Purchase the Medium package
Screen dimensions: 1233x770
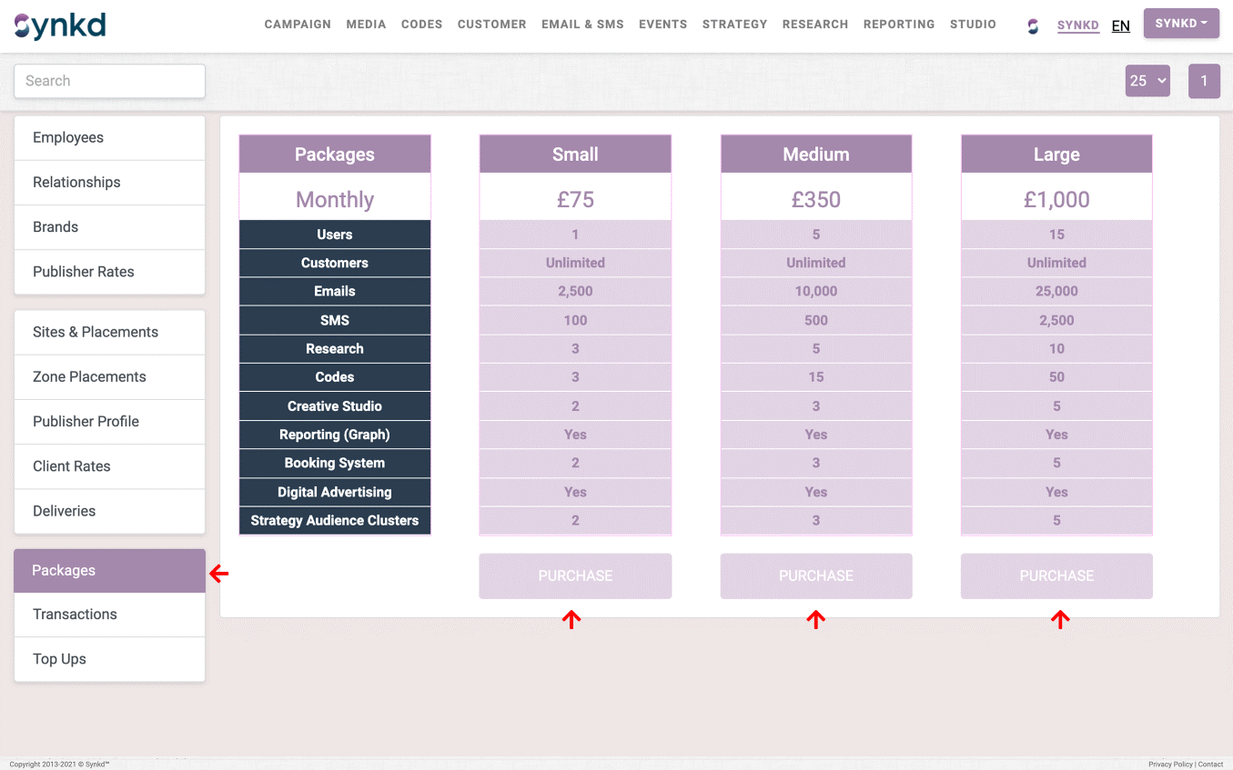(x=815, y=575)
